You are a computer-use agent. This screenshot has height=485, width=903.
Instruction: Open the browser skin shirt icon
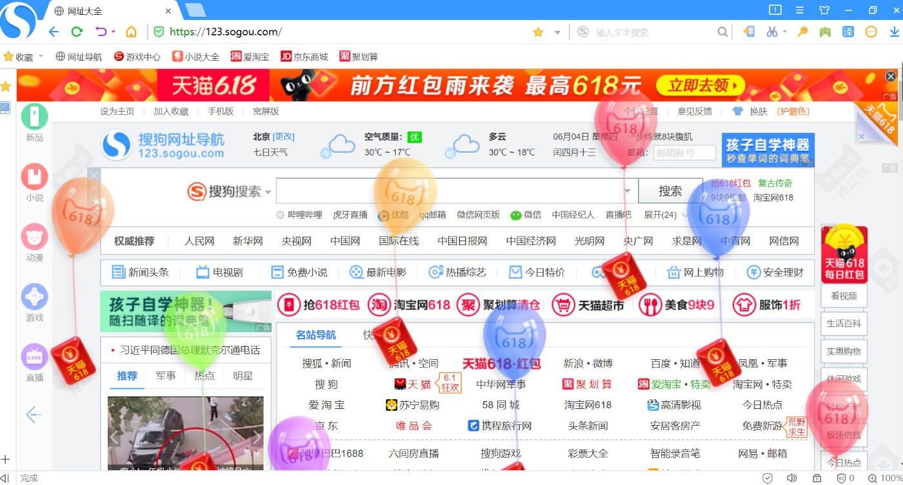(x=824, y=10)
